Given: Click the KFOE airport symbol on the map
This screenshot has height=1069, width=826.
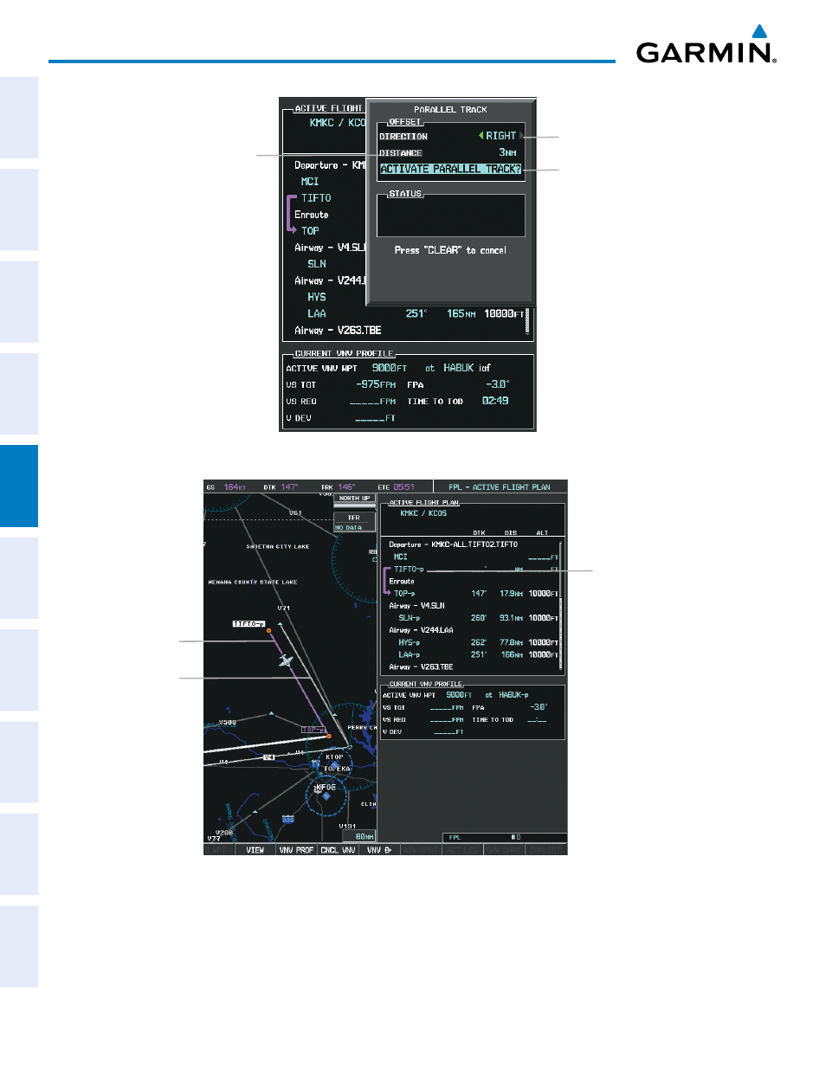Looking at the screenshot, I should (326, 795).
